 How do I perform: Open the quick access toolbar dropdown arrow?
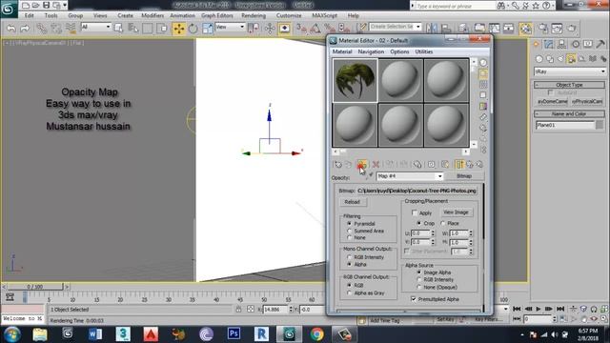pos(65,5)
